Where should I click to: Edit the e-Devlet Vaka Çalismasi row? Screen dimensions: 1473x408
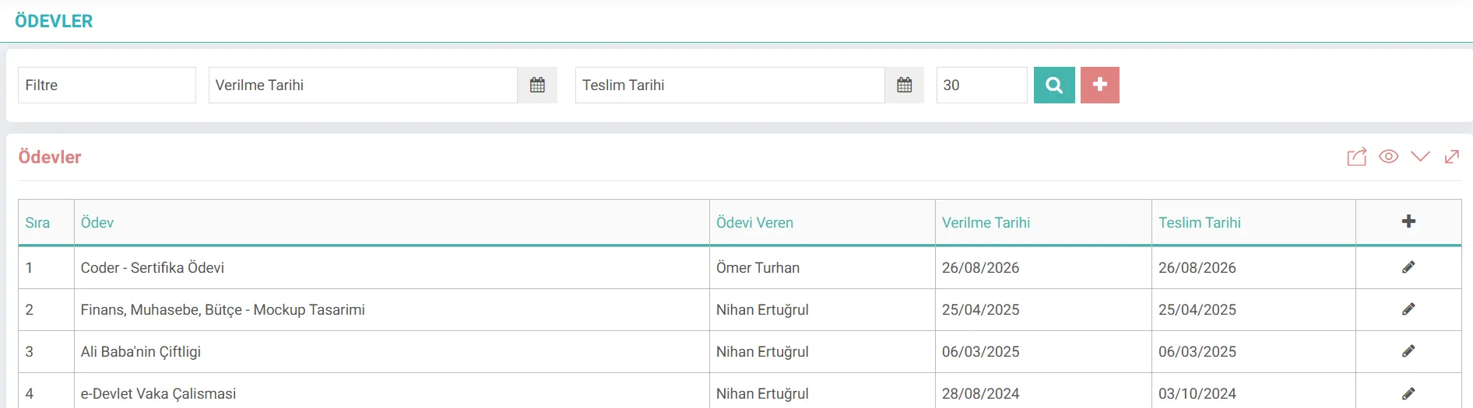[1408, 393]
